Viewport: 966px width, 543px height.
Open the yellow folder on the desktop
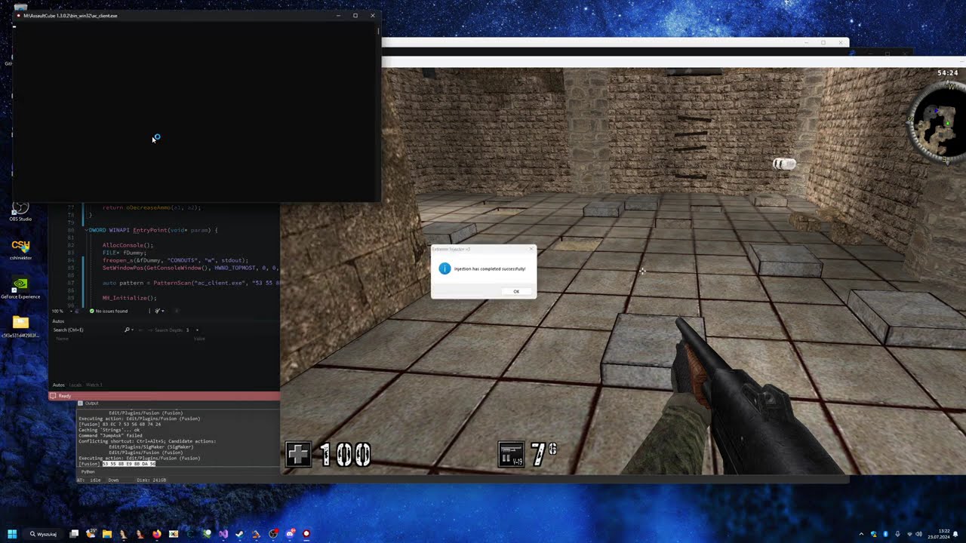[x=20, y=327]
